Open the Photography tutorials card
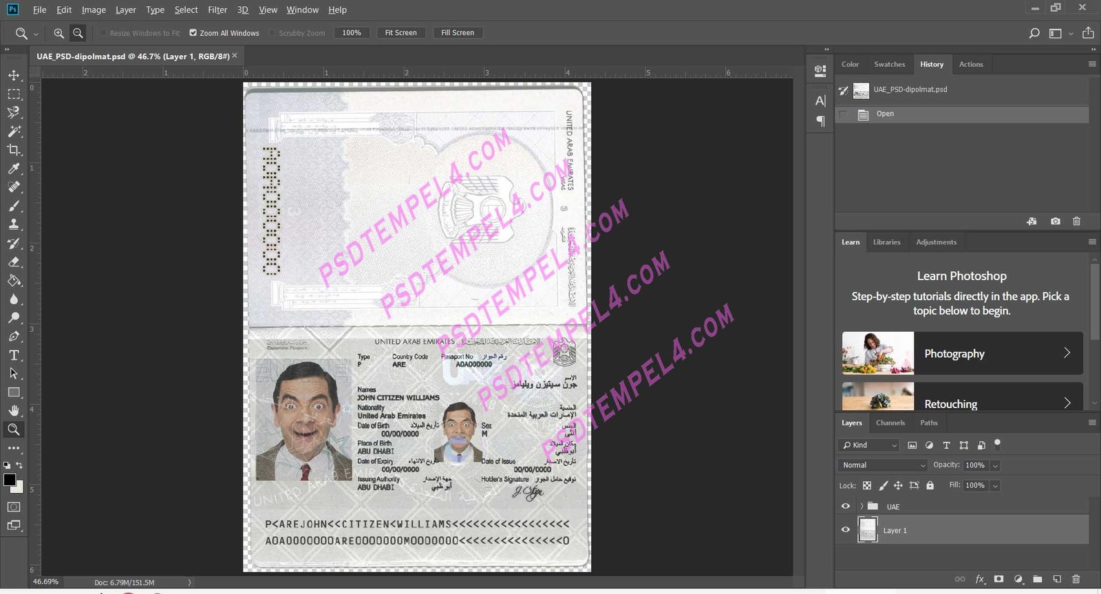Image resolution: width=1101 pixels, height=594 pixels. pyautogui.click(x=963, y=353)
